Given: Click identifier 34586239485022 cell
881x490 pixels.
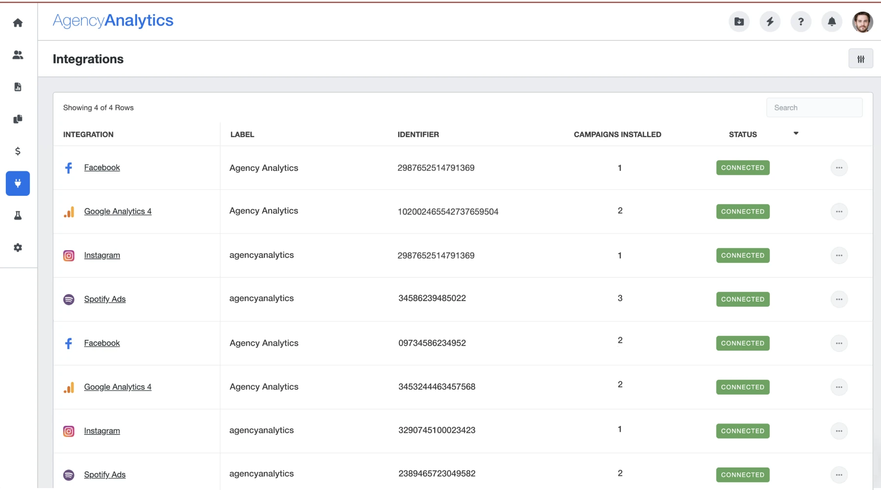Looking at the screenshot, I should [432, 298].
